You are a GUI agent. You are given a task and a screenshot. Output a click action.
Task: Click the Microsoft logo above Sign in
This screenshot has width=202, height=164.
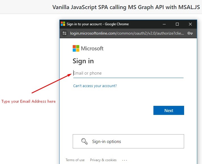88,48
